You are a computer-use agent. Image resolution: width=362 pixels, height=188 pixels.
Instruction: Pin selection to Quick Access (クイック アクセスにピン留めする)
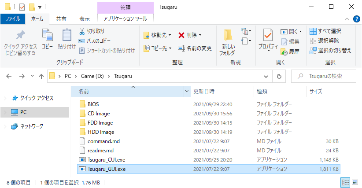click(20, 43)
